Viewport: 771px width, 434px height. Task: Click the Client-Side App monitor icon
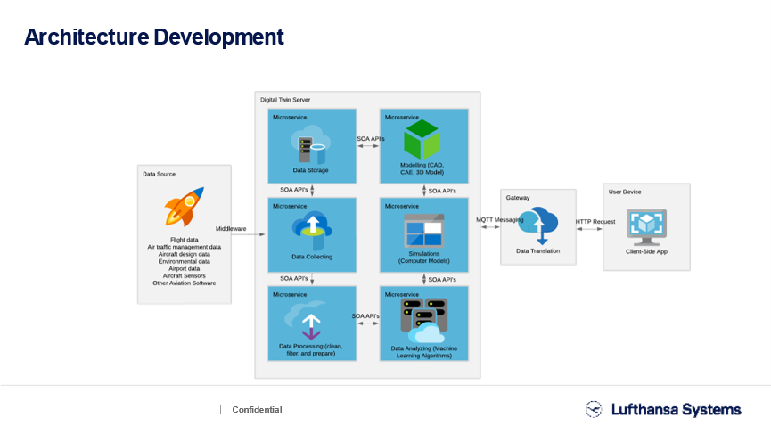coord(646,227)
